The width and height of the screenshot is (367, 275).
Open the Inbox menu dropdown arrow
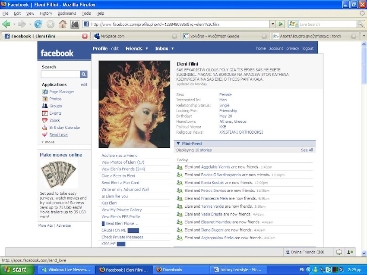click(x=173, y=49)
